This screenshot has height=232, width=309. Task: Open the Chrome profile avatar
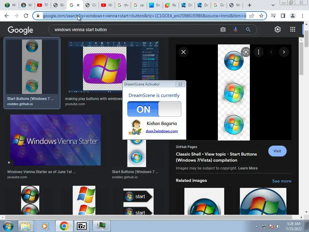tap(293, 16)
